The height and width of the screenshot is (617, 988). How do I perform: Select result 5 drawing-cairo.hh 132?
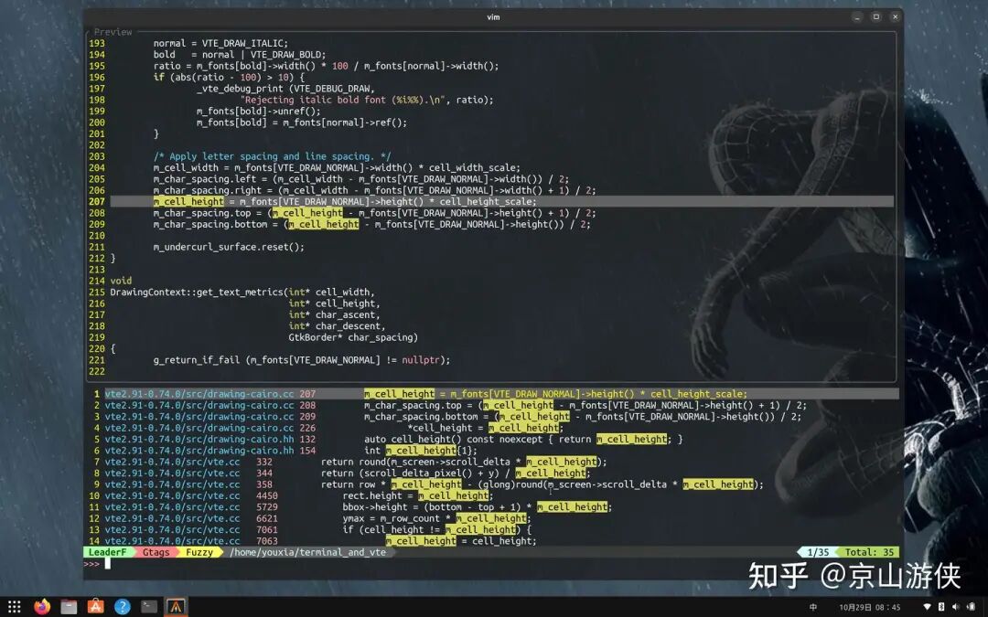(x=491, y=440)
